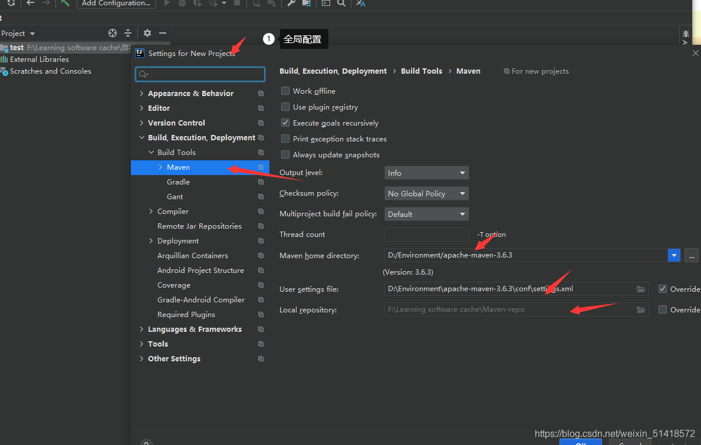Navigate forward with the right arrow
Screen dimensions: 701x445
point(45,3)
